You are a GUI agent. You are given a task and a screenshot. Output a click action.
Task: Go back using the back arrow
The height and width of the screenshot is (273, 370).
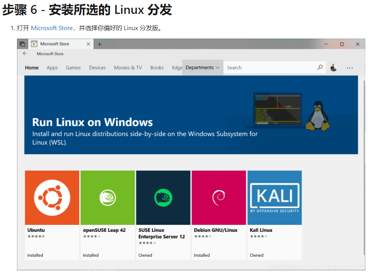click(25, 54)
